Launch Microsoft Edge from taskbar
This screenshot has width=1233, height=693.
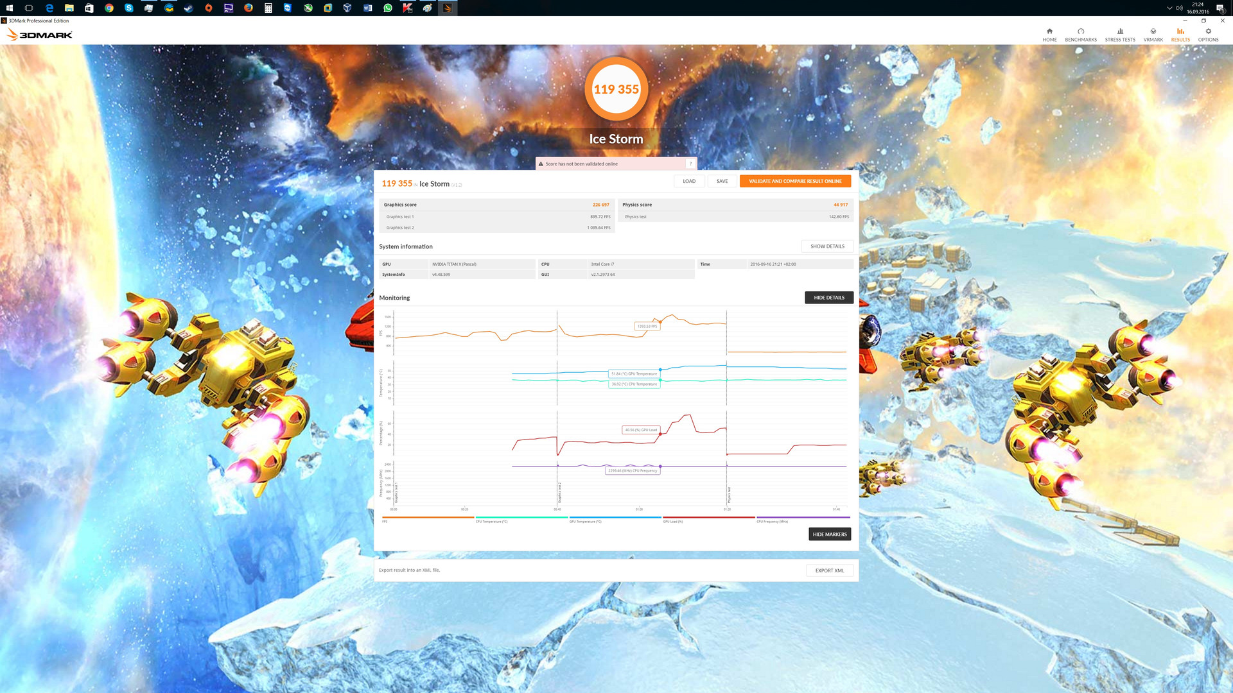[x=49, y=8]
